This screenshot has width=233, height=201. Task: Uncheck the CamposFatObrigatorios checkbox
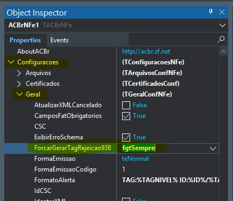pyautogui.click(x=126, y=116)
